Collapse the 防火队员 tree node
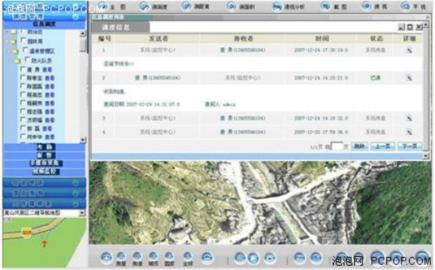This screenshot has height=270, width=435. click(11, 60)
